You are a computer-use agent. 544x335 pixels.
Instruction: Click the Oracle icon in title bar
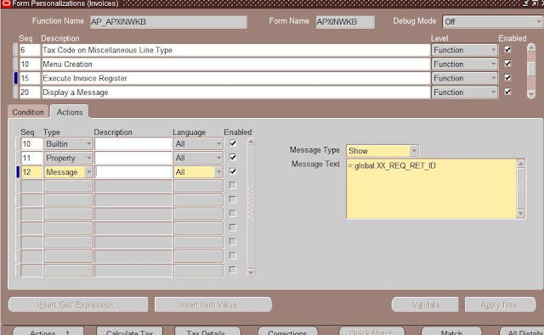pos(6,3)
